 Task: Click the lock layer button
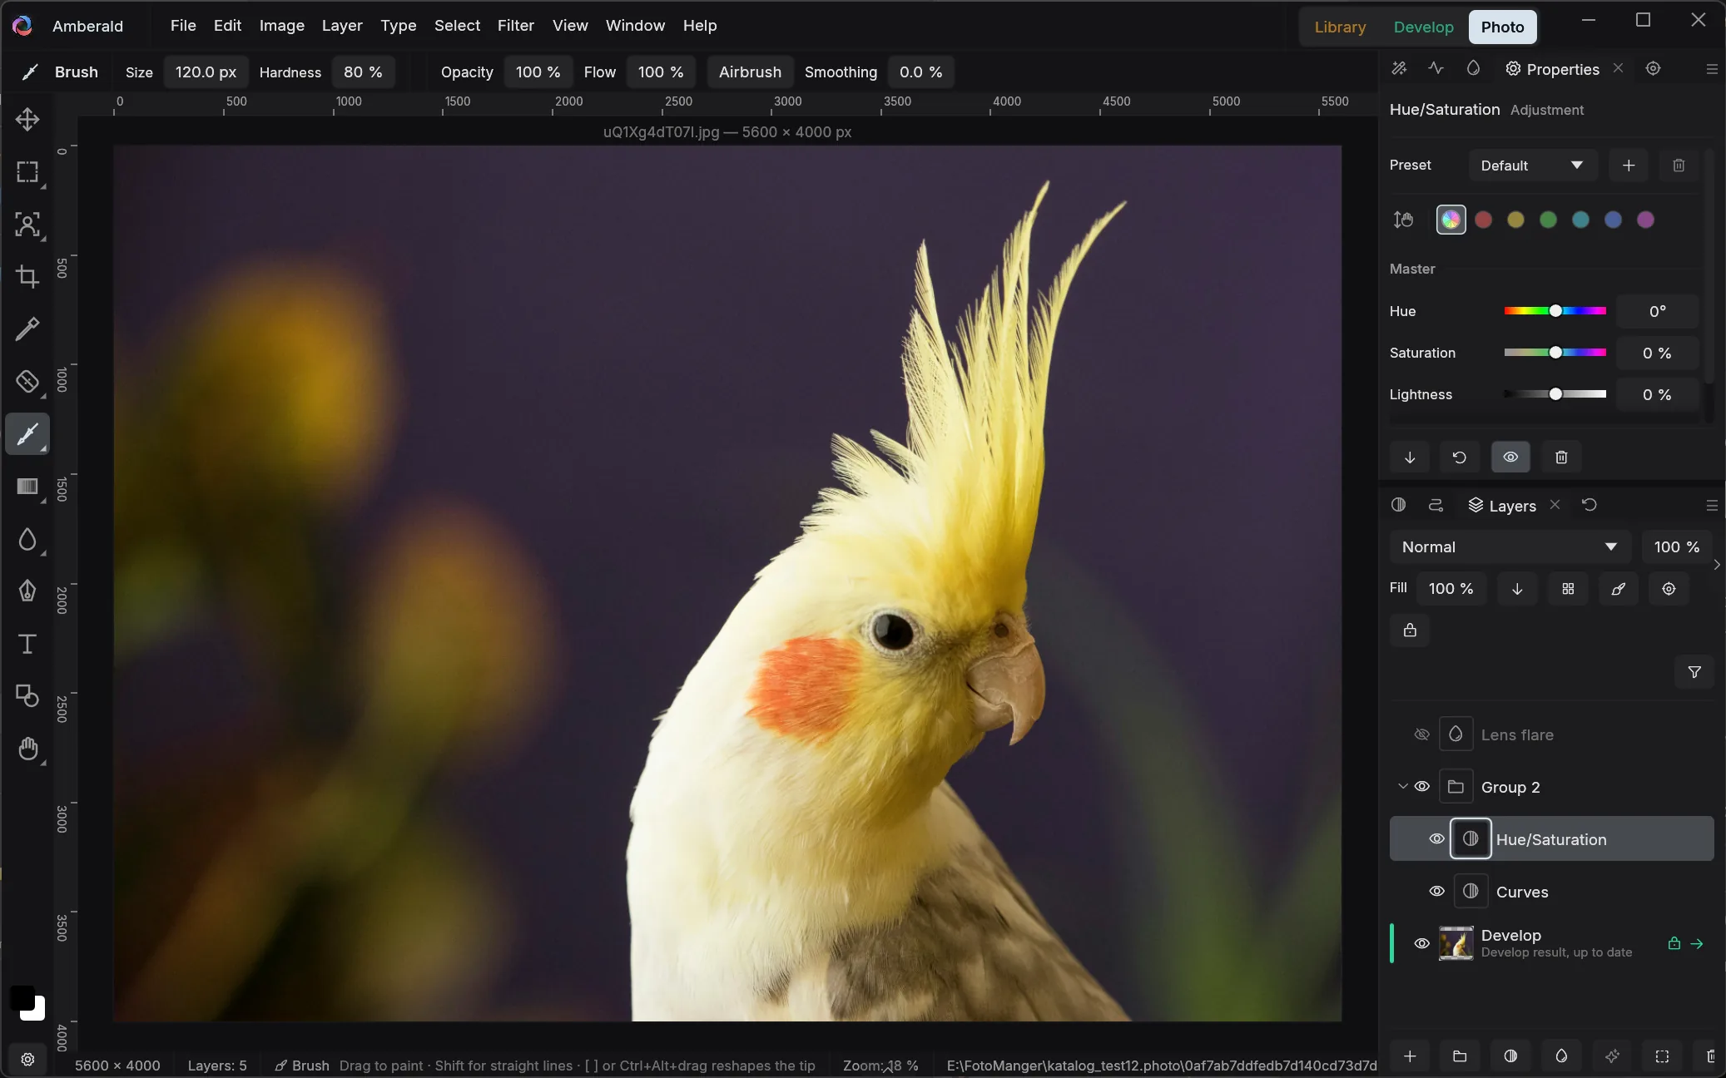tap(1410, 630)
